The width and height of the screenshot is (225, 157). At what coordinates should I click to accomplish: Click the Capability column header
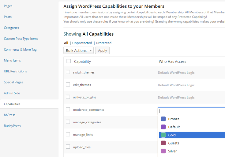[83, 62]
